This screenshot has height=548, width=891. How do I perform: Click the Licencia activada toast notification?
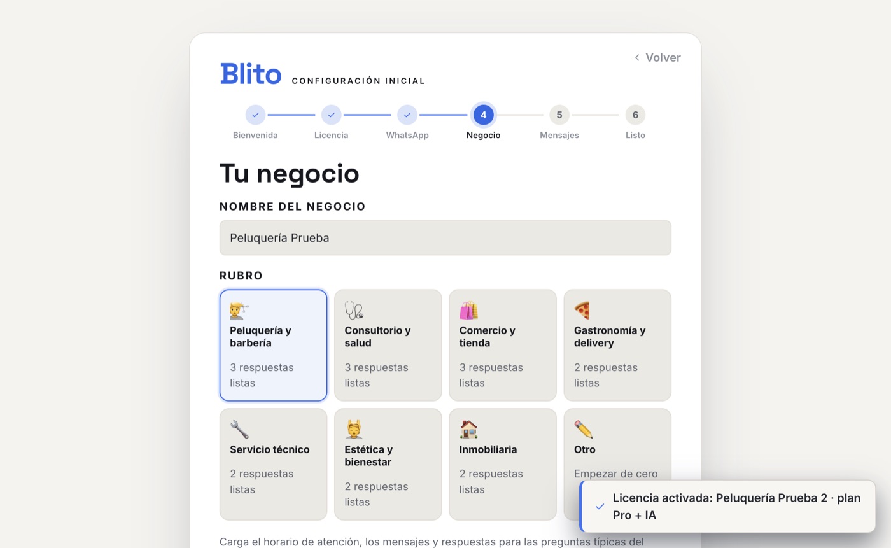pos(727,507)
